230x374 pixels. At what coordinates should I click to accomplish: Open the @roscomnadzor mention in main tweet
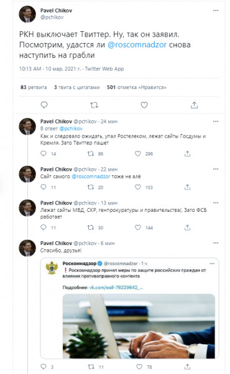pos(137,45)
